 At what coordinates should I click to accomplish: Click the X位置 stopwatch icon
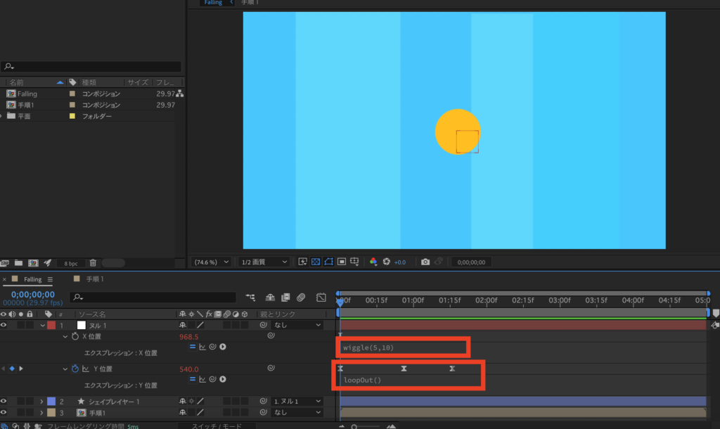point(75,337)
